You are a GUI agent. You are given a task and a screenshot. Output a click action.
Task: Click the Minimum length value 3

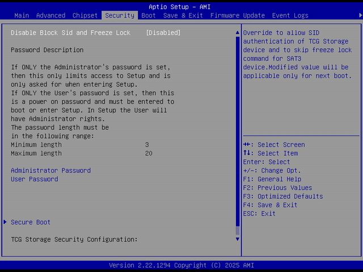point(147,144)
